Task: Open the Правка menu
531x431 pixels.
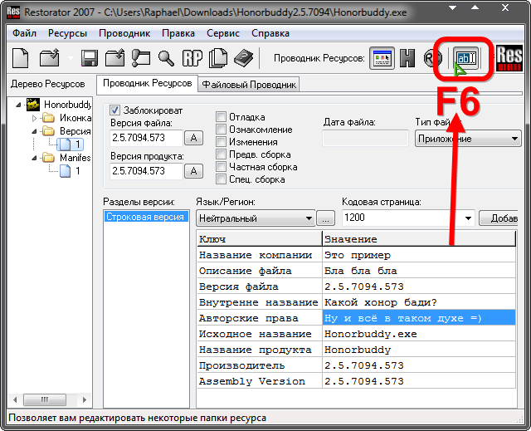Action: pyautogui.click(x=178, y=33)
